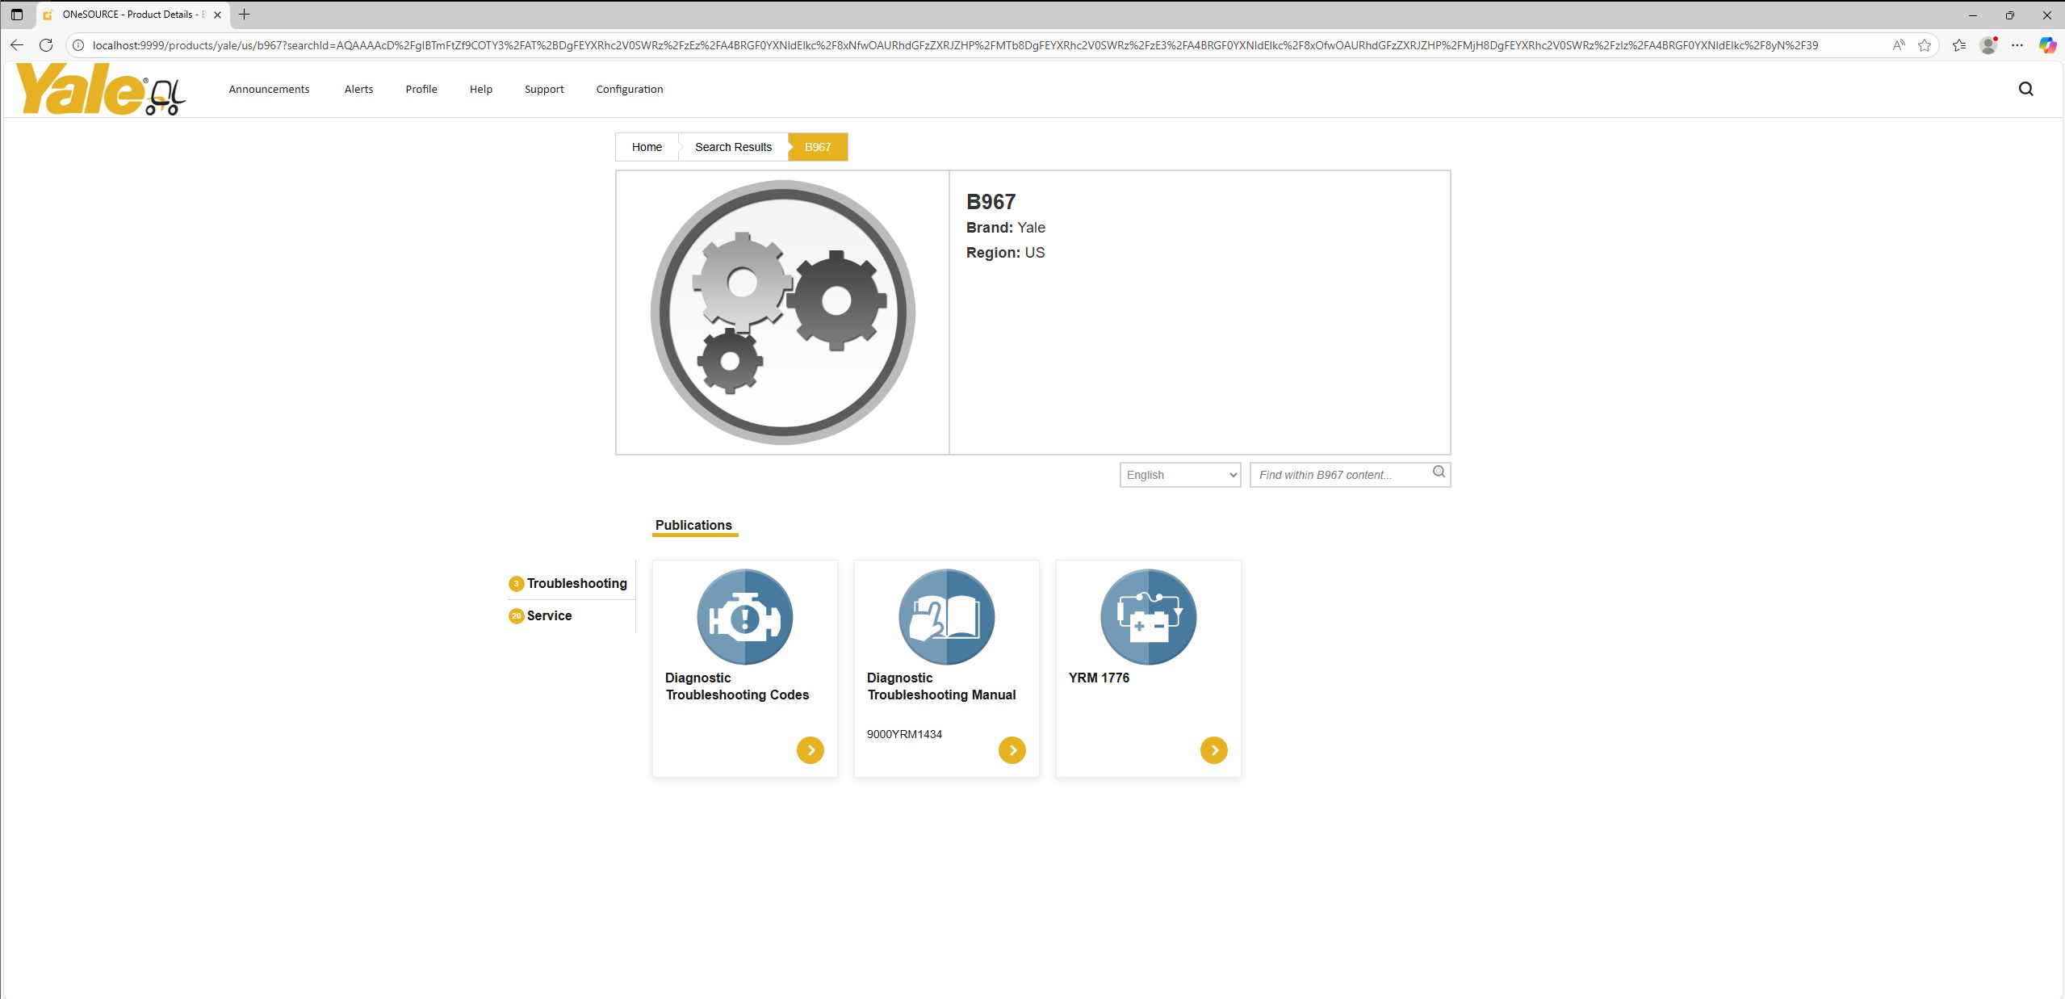Viewport: 2065px width, 999px height.
Task: Open the Configuration menu
Action: [629, 89]
